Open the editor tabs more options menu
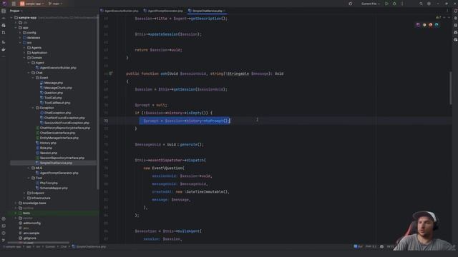This screenshot has height=257, width=458. (447, 11)
